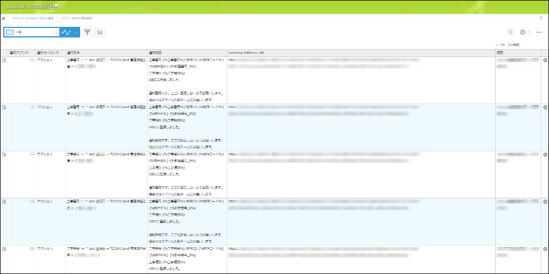The height and width of the screenshot is (274, 549).
Task: Click アクション in the first record row
Action: (45, 60)
